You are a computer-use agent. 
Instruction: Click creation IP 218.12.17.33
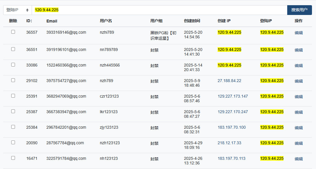coord(229,143)
